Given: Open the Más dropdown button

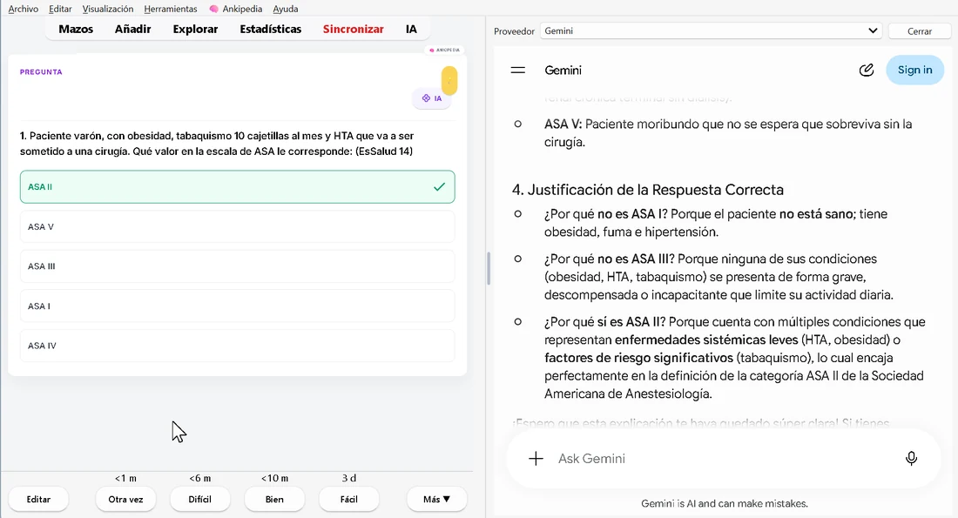Looking at the screenshot, I should pos(437,499).
